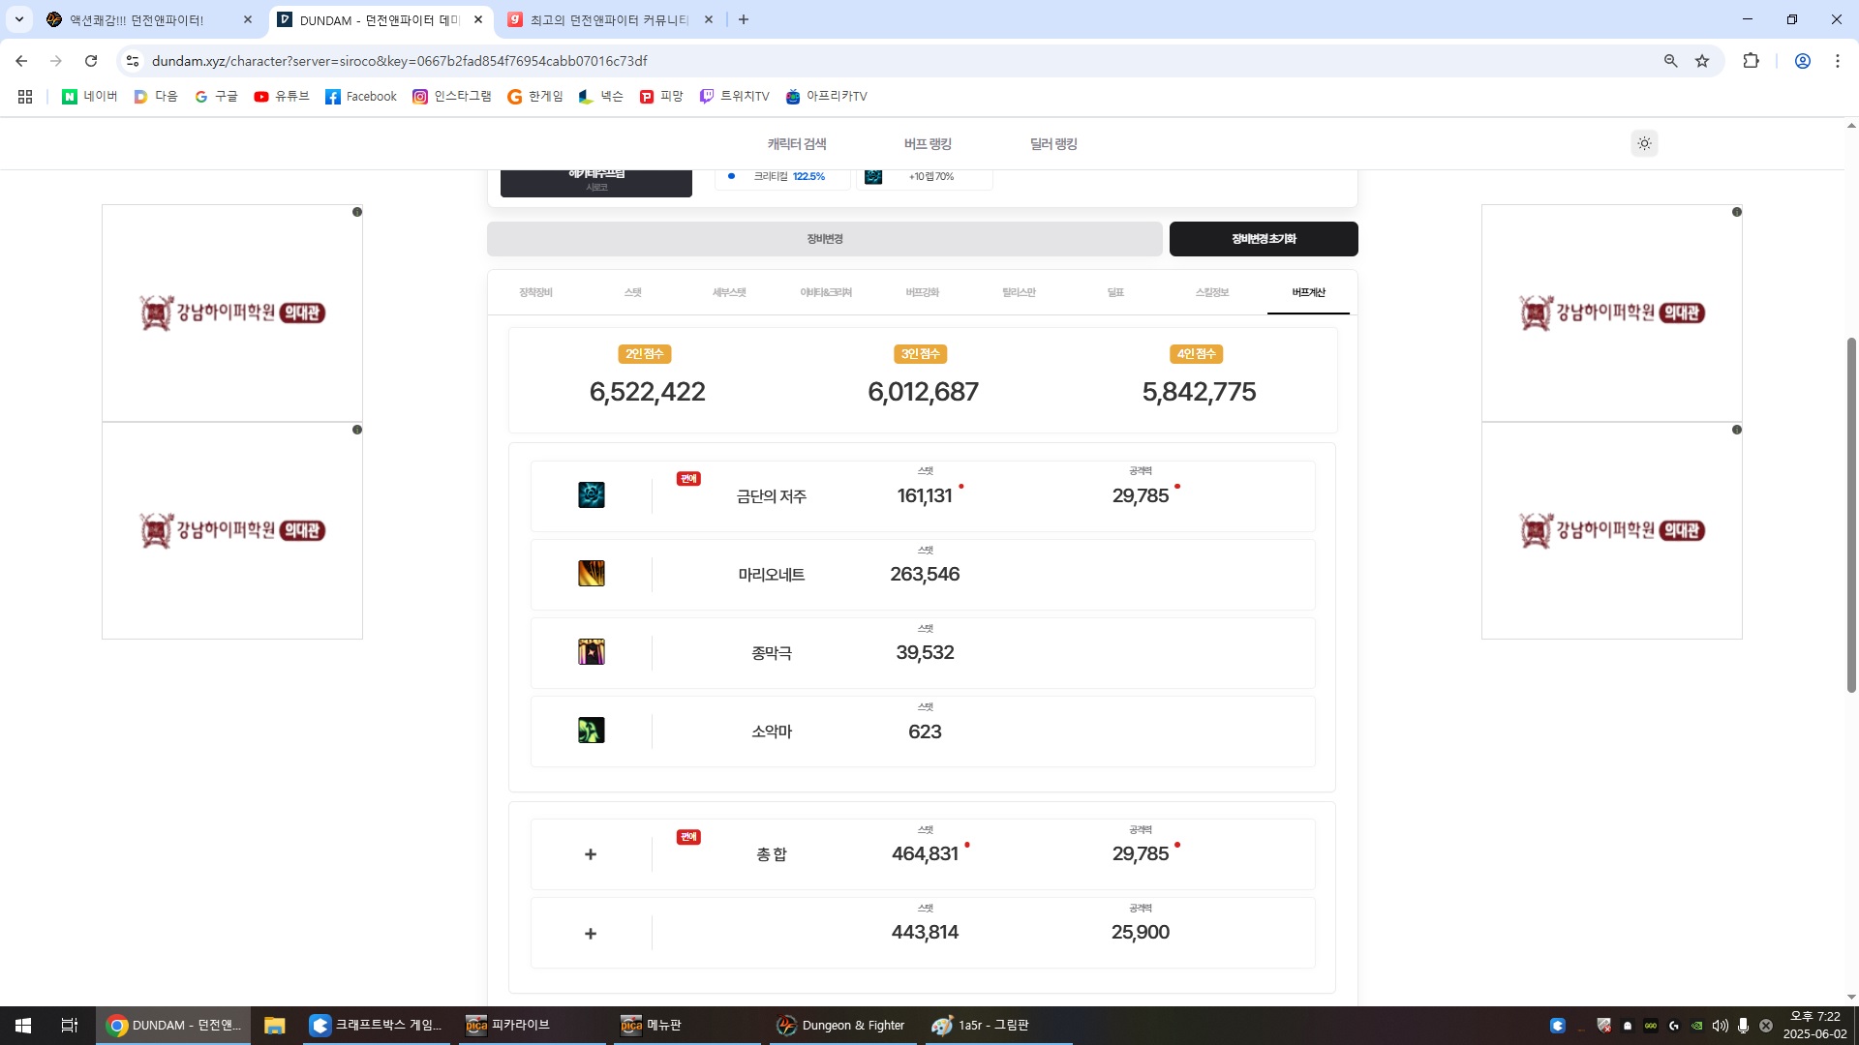The width and height of the screenshot is (1859, 1045).
Task: Open the top-left 강남하이퍼학원 ad banner
Action: tap(232, 313)
